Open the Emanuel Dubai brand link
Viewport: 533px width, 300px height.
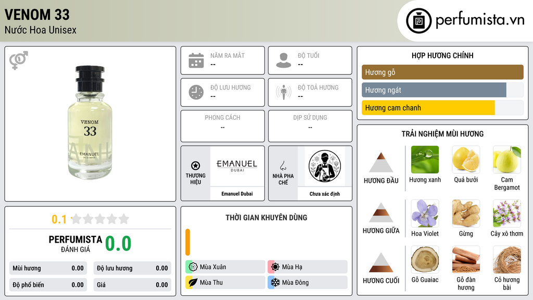click(x=237, y=194)
